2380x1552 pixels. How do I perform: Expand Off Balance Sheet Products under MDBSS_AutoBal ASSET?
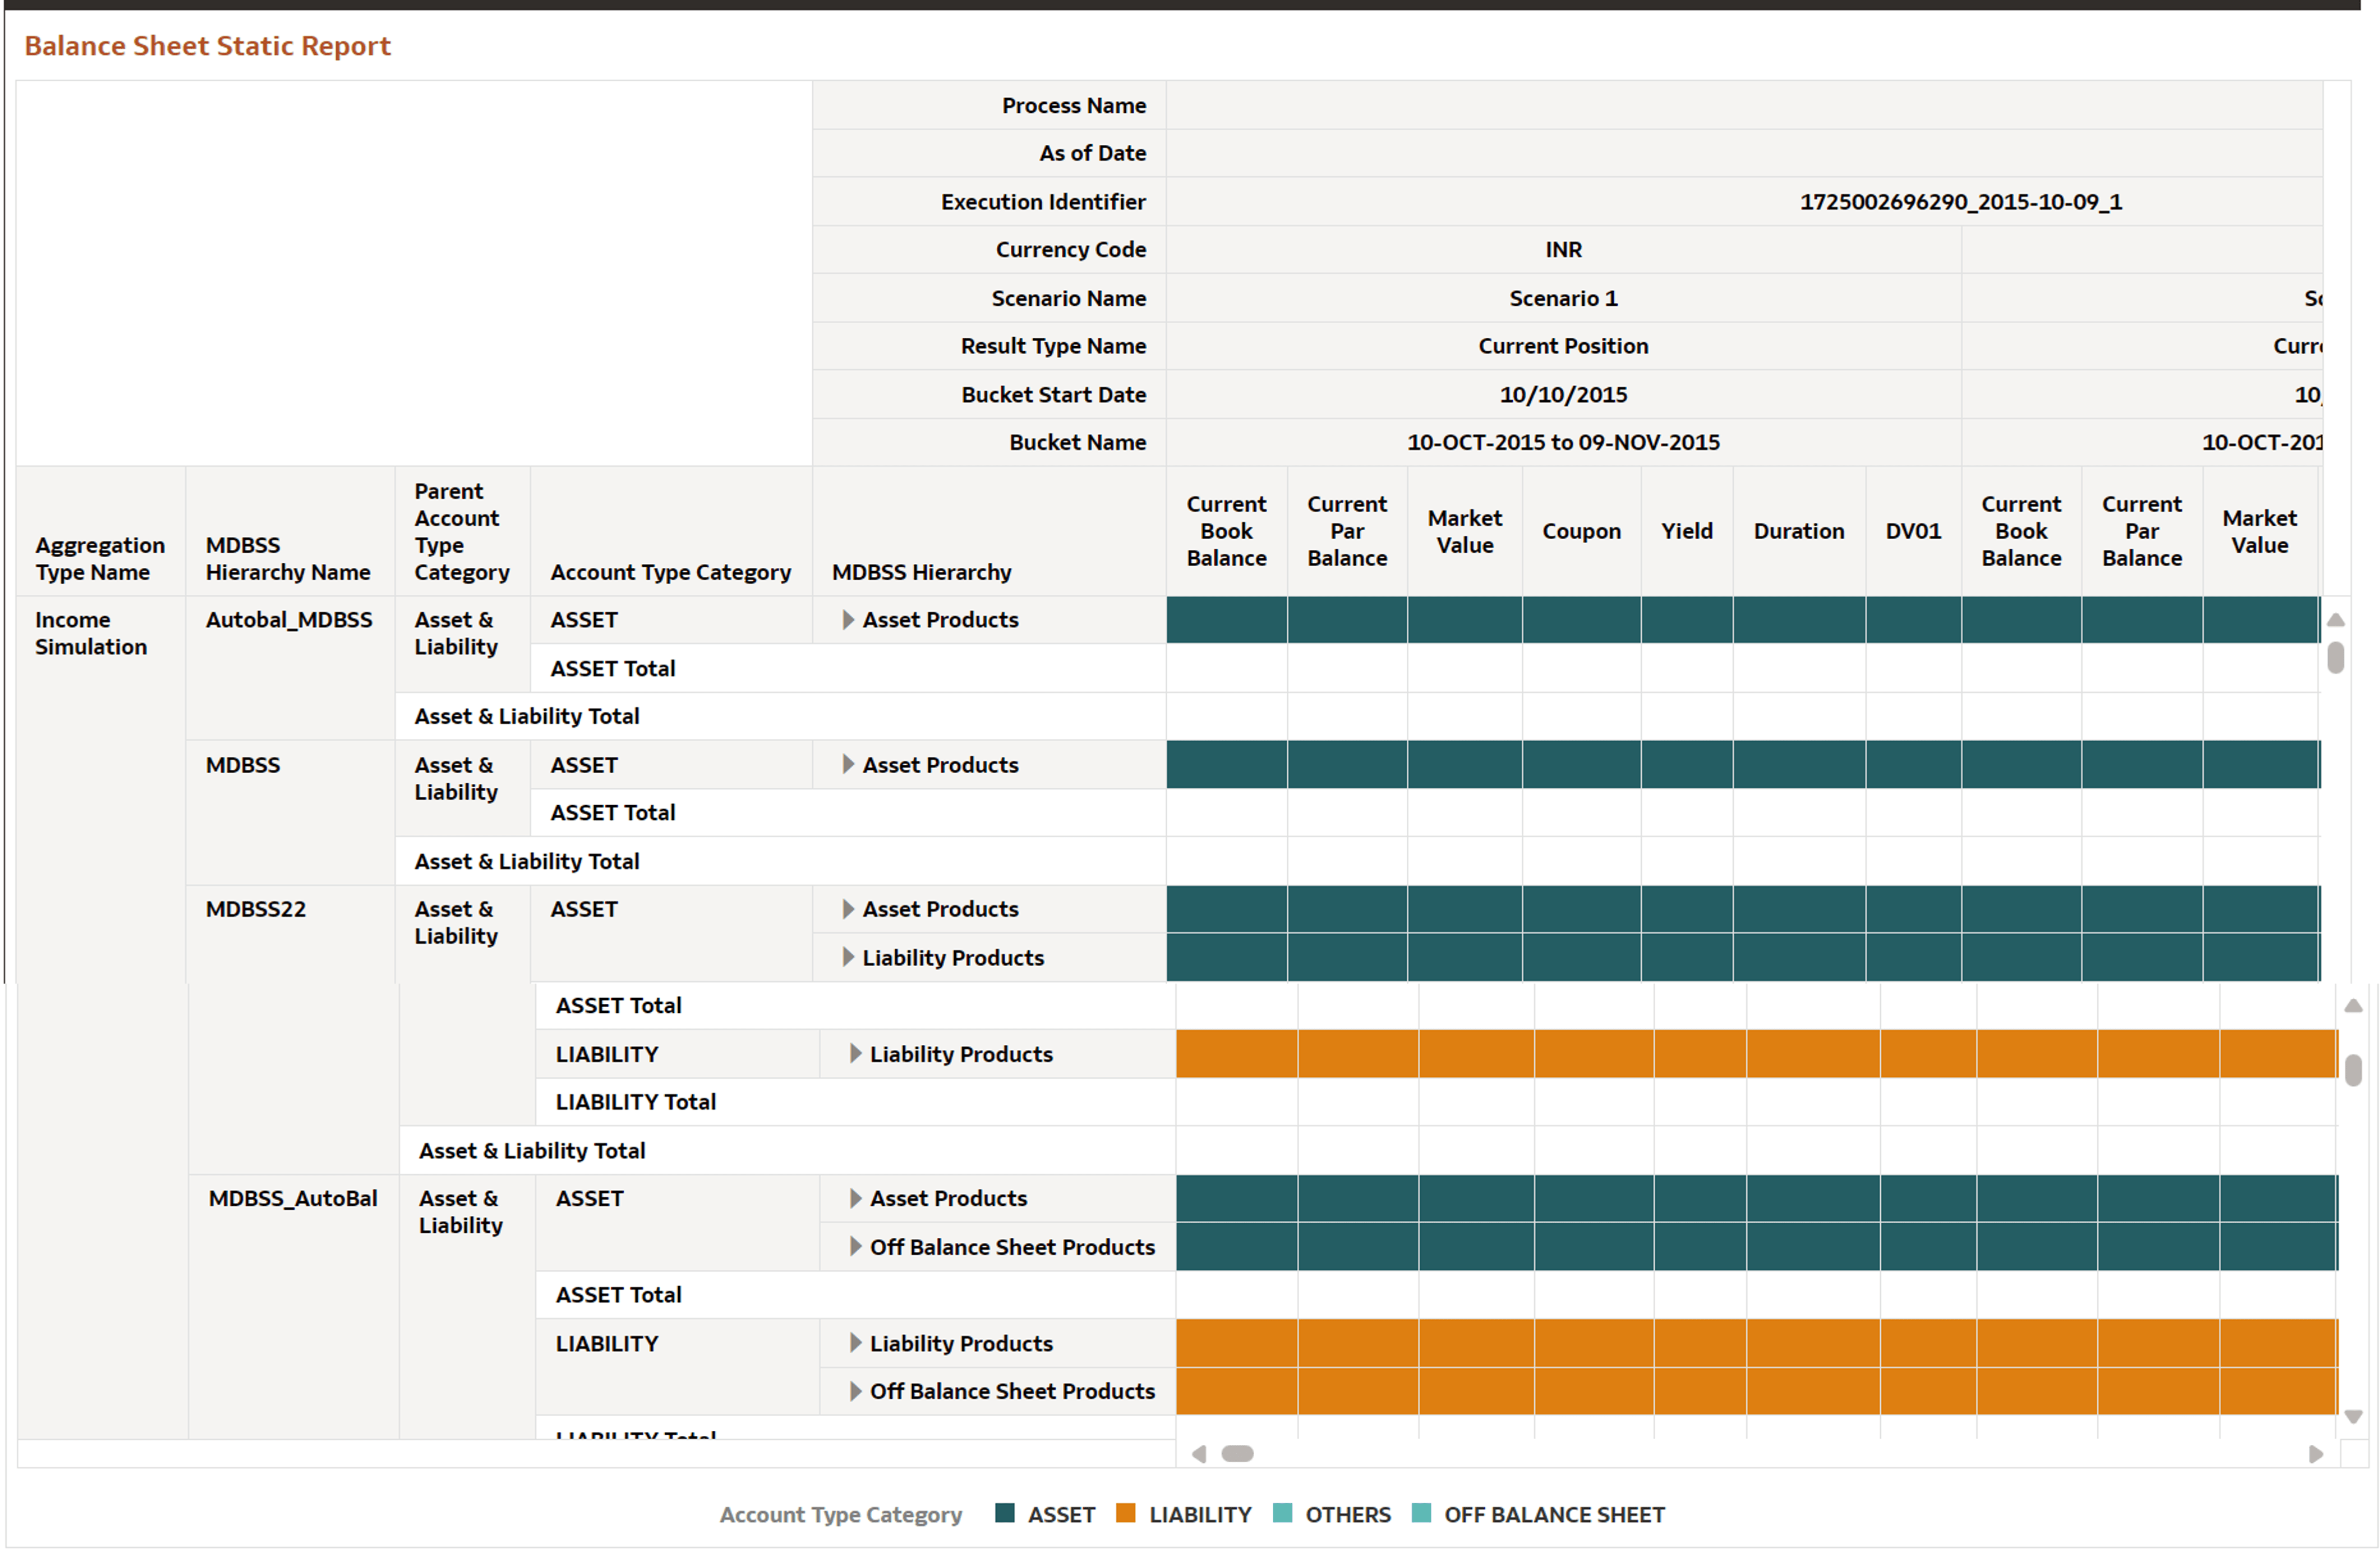pos(856,1247)
